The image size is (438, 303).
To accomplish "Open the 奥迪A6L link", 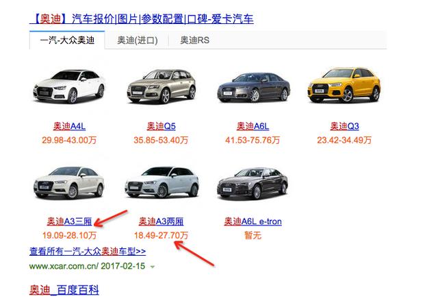I will click(253, 126).
